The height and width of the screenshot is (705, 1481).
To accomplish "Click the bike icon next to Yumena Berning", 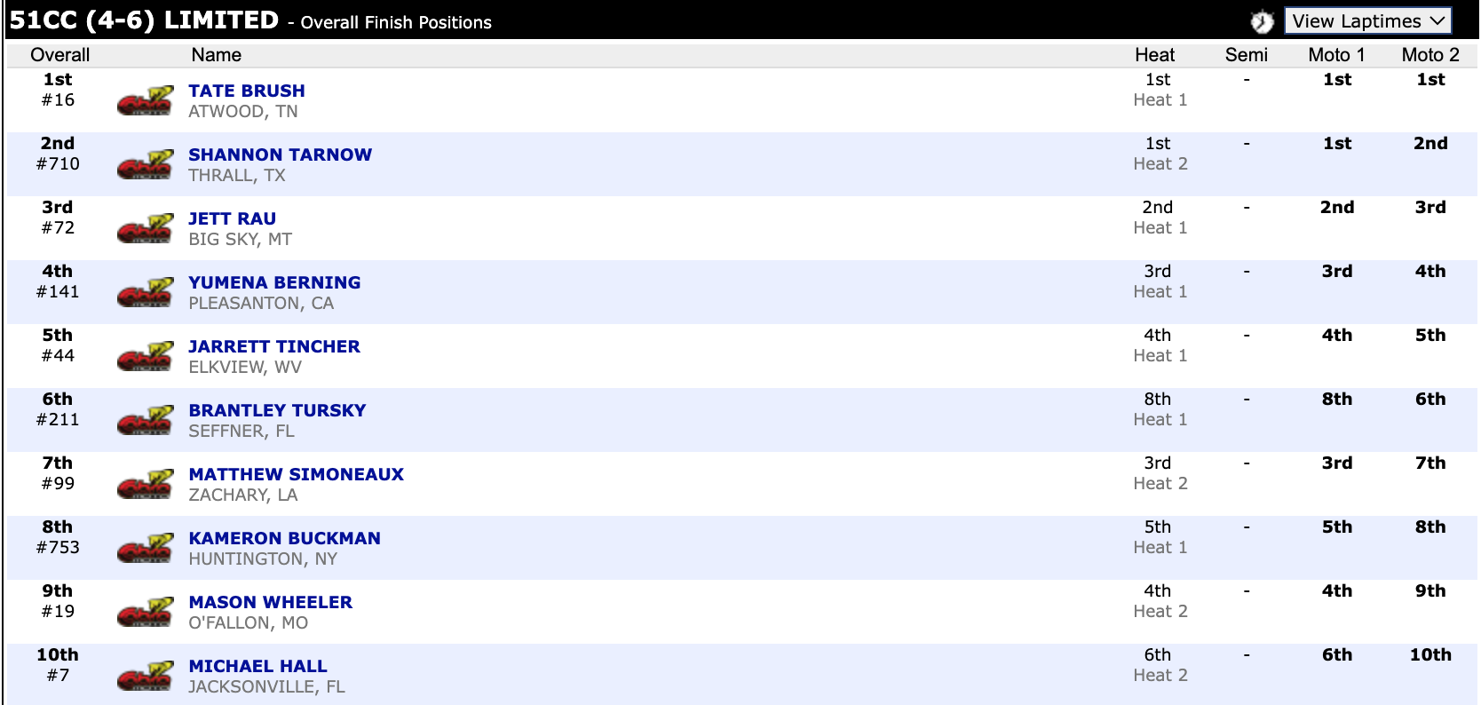I will click(x=145, y=293).
